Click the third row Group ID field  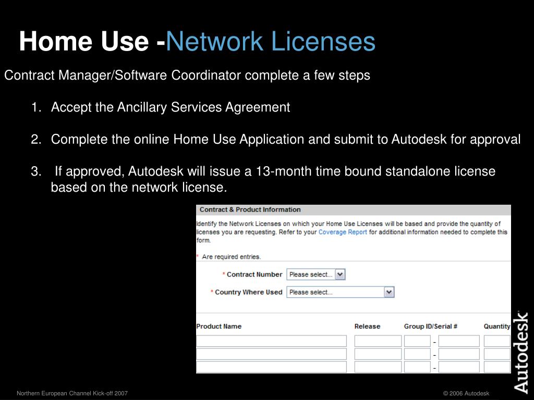(417, 367)
